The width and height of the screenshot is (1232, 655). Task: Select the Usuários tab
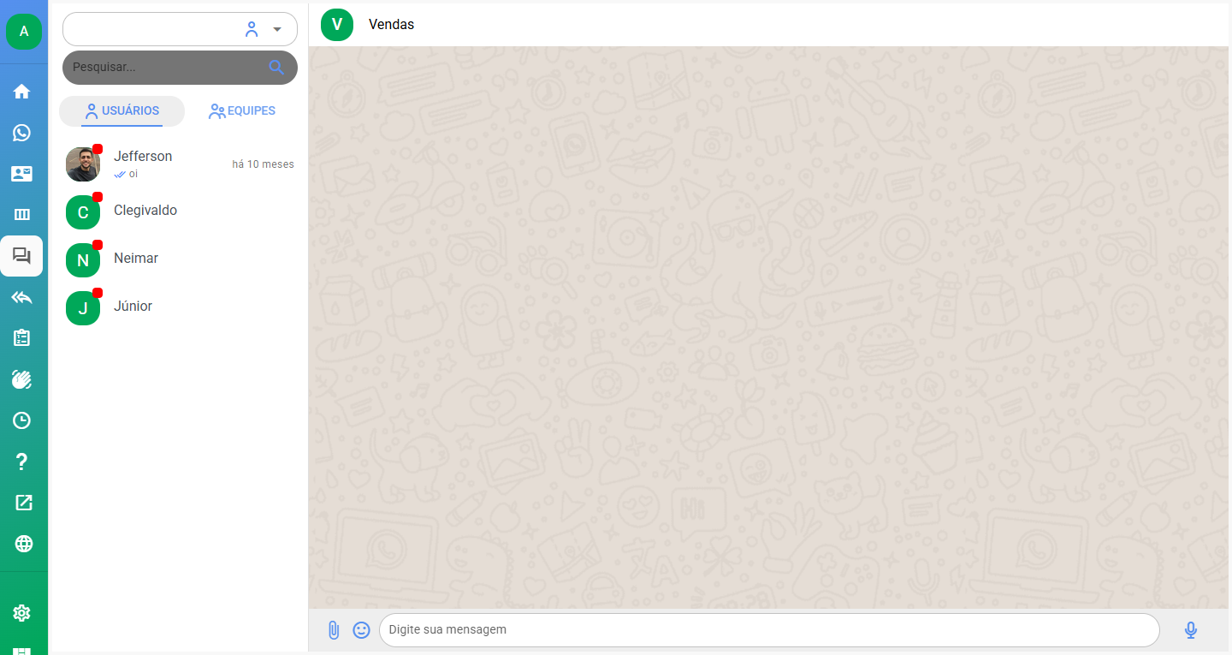point(121,111)
